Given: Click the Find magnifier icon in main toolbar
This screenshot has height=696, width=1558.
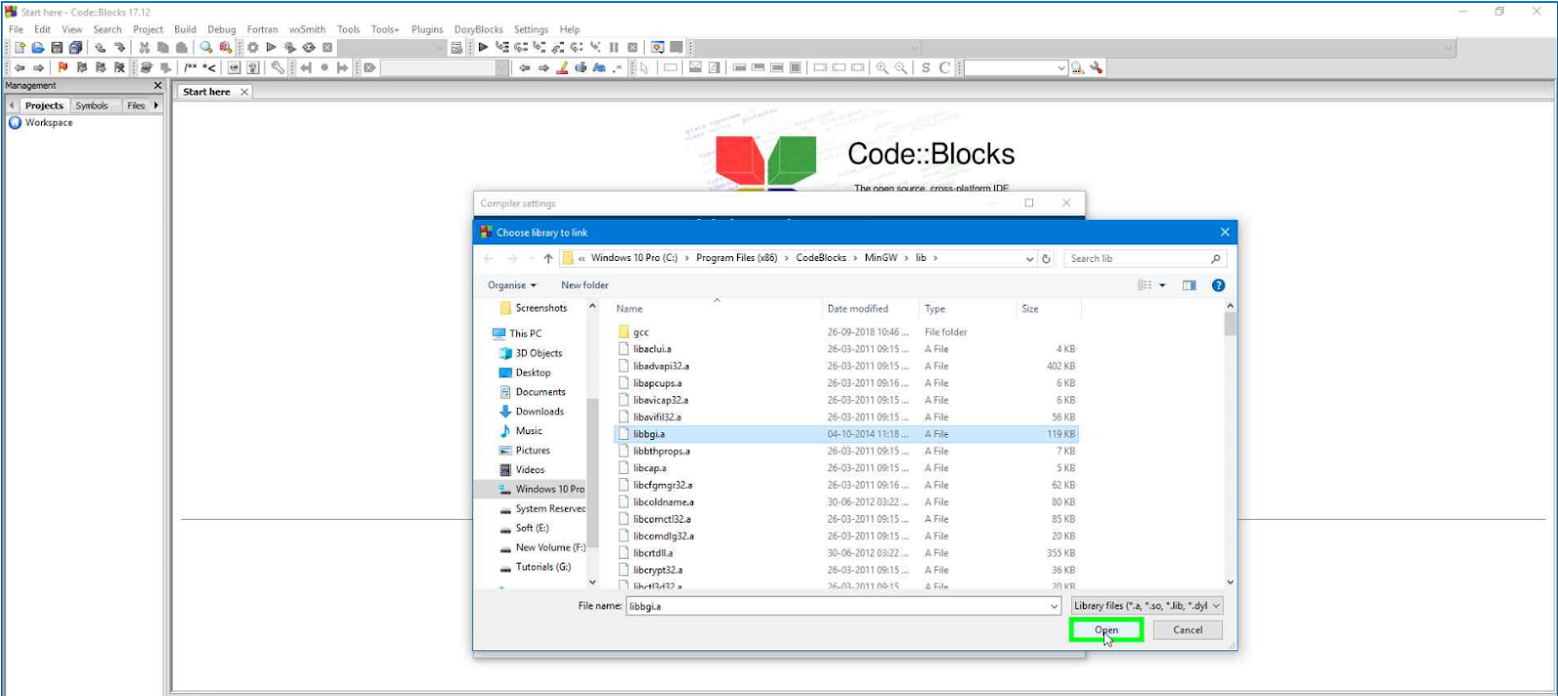Looking at the screenshot, I should 206,48.
